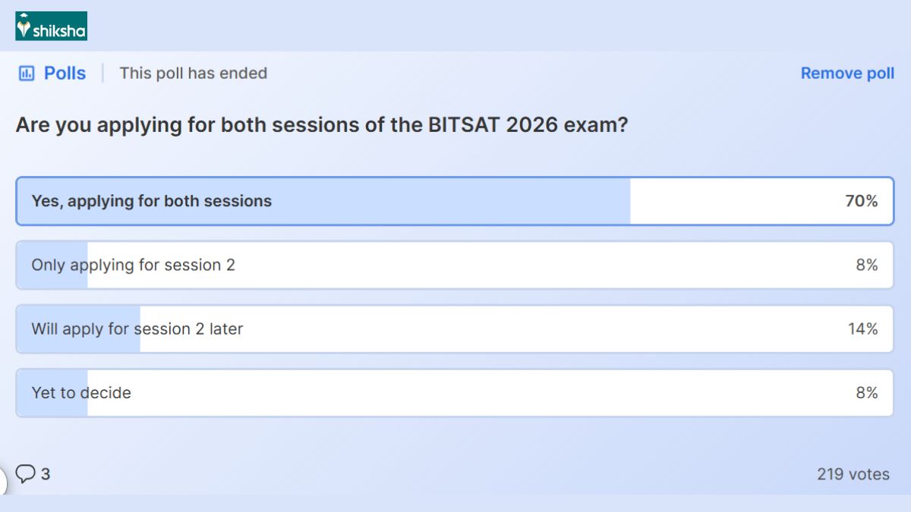The width and height of the screenshot is (911, 512).
Task: Open the Polls section label
Action: [65, 74]
